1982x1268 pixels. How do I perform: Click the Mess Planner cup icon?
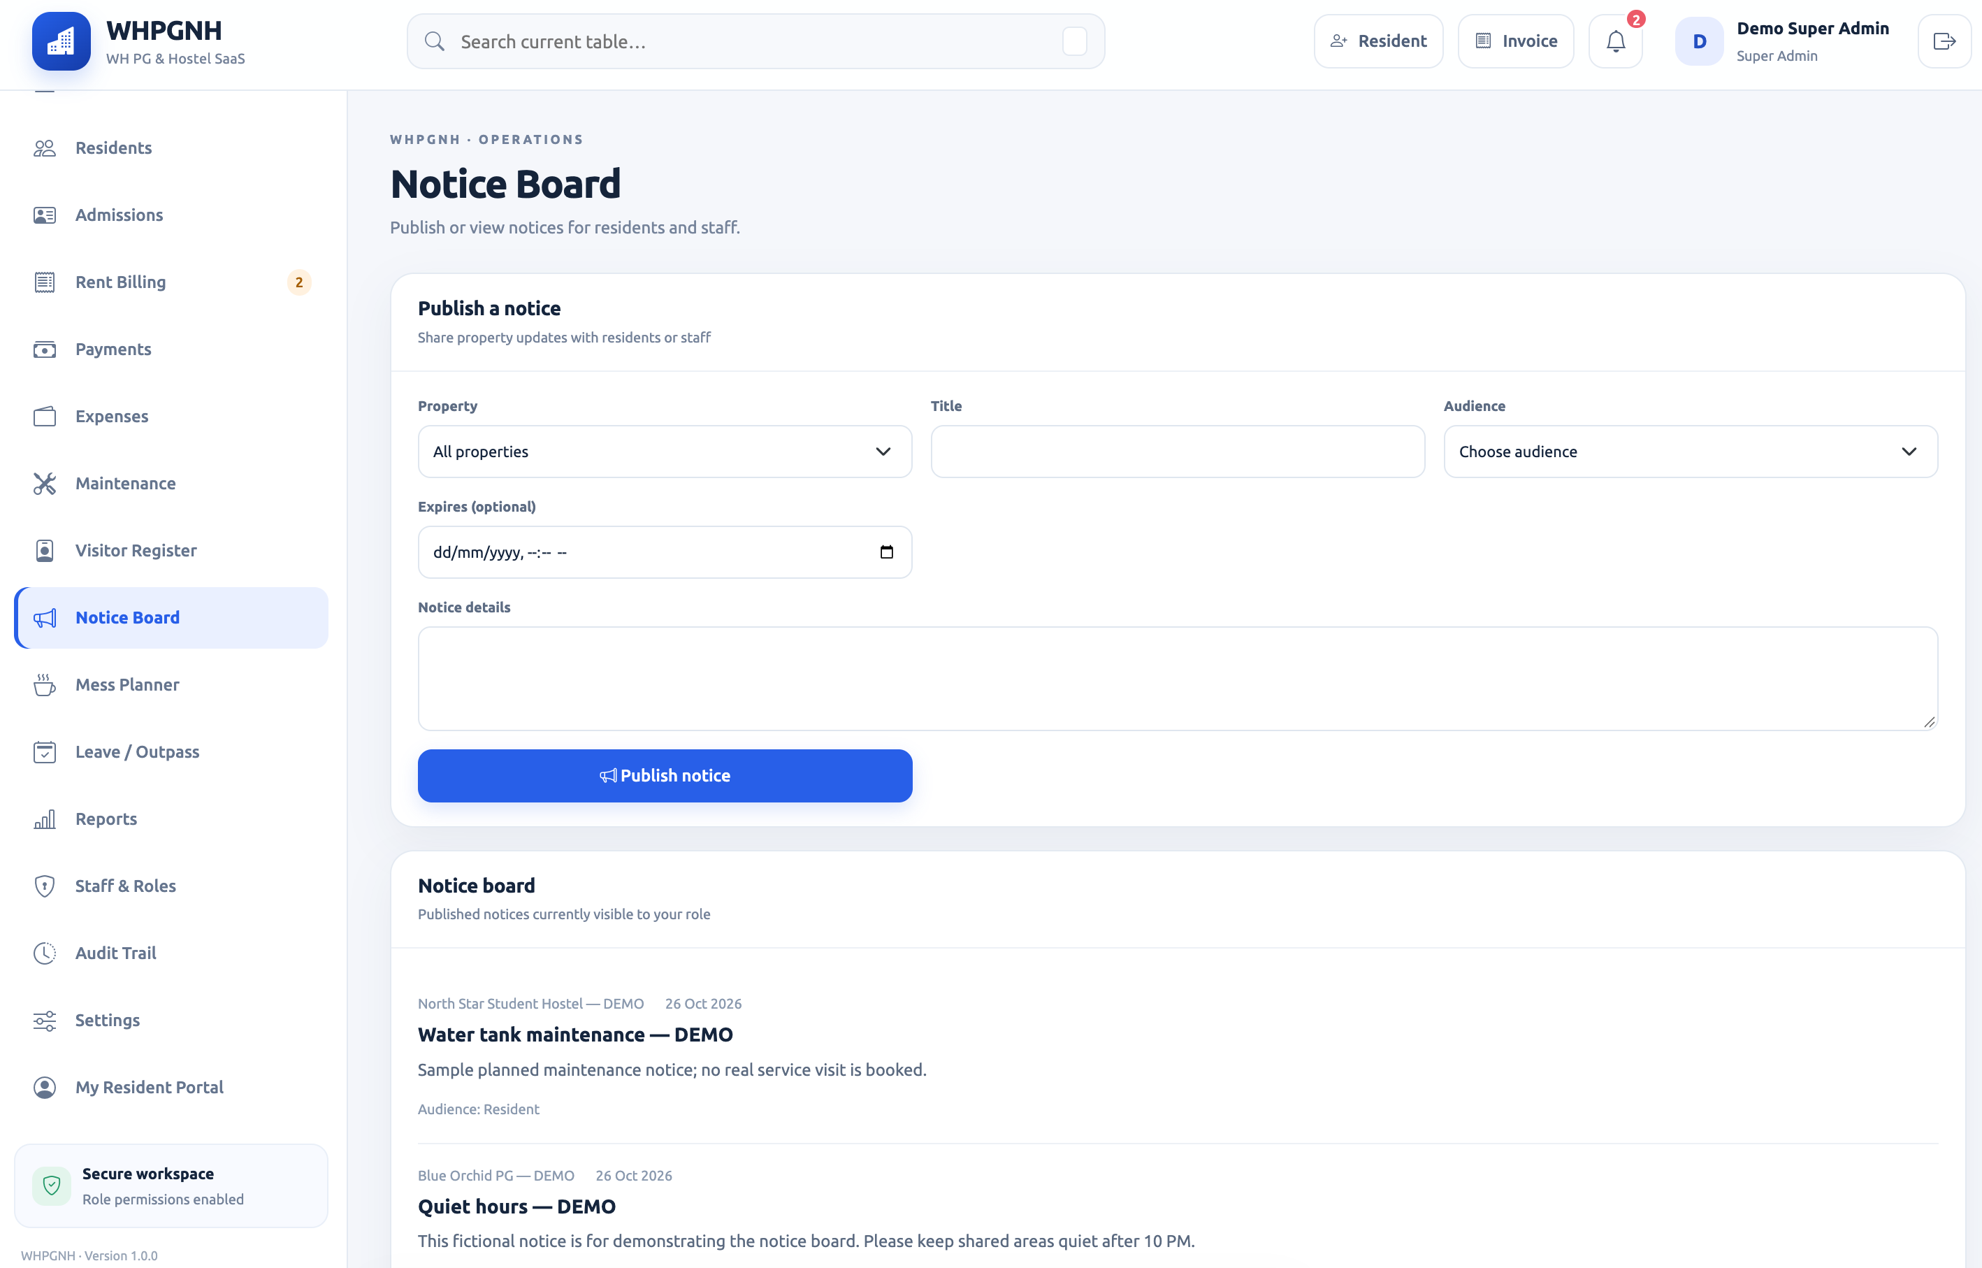[45, 685]
